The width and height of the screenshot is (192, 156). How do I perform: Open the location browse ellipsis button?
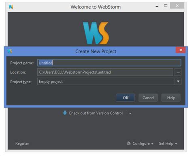[x=178, y=72]
